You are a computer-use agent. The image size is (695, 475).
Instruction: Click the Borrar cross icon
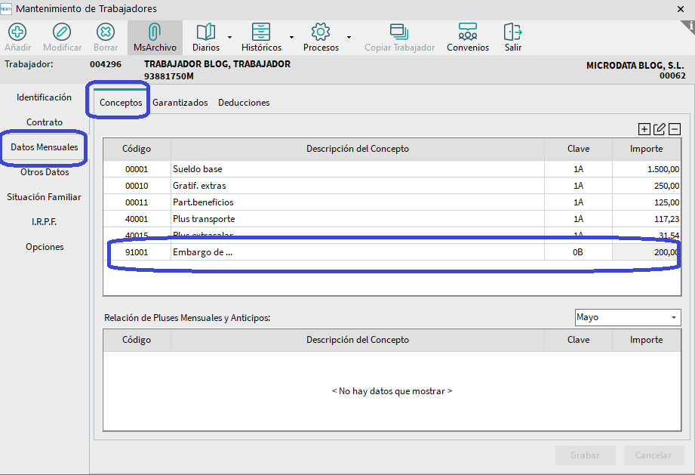tap(106, 32)
